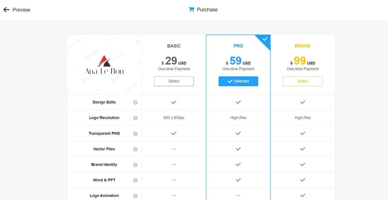Click the Logo Animation row label

[x=104, y=196]
